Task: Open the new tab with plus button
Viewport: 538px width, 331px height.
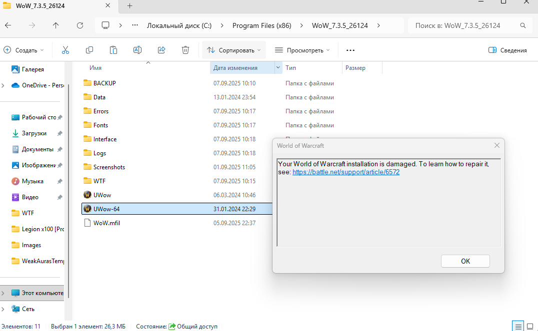Action: (129, 6)
